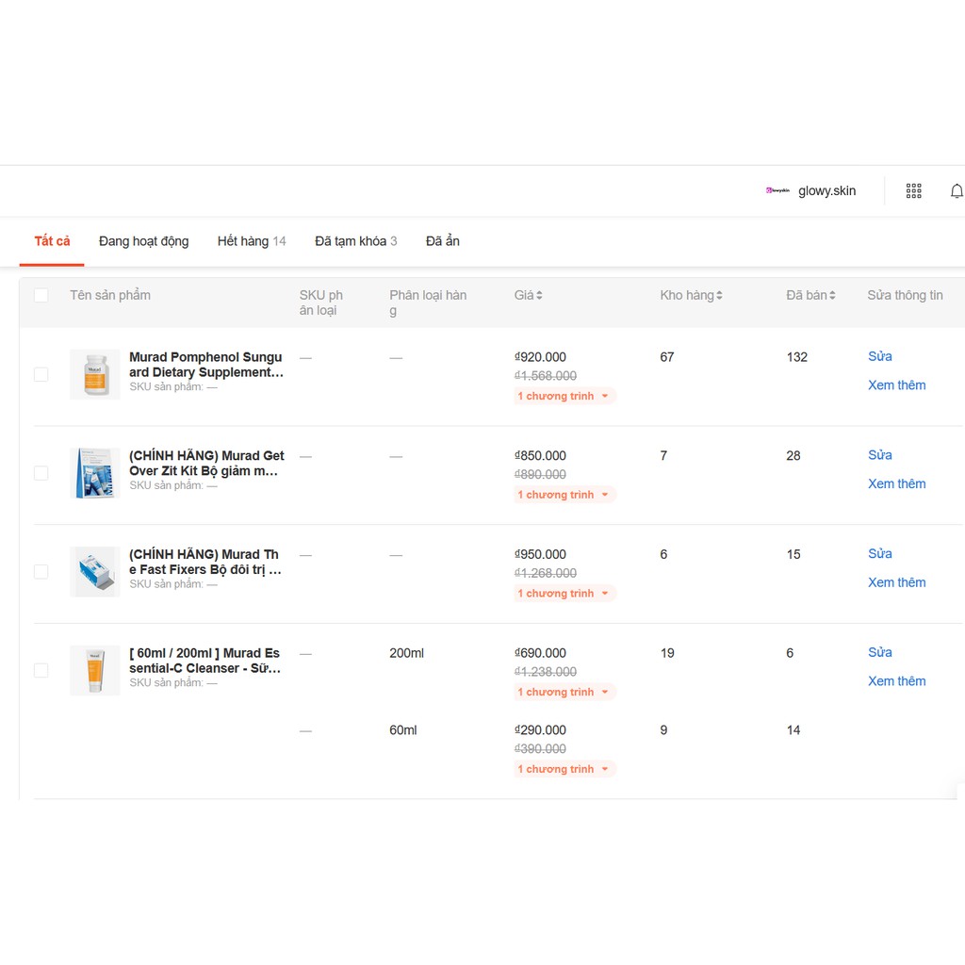
Task: Check the Murad Pomphenol Sunguard row checkbox
Action: point(41,374)
